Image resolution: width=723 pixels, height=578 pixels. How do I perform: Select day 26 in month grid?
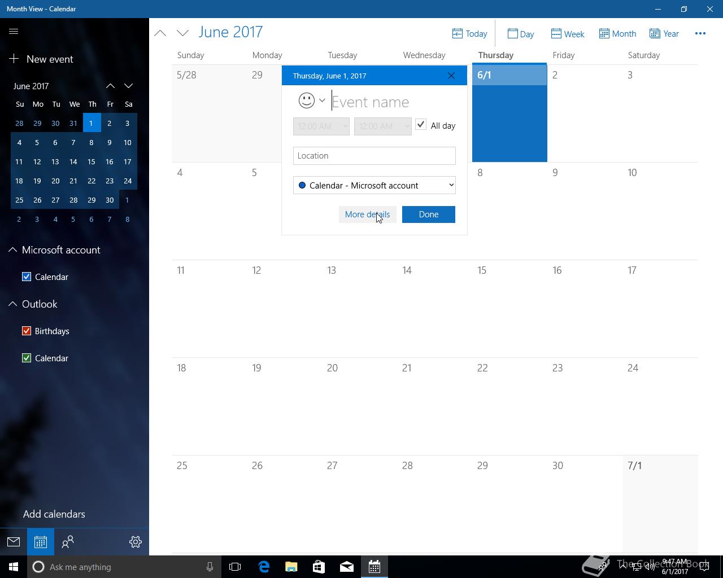click(x=284, y=504)
